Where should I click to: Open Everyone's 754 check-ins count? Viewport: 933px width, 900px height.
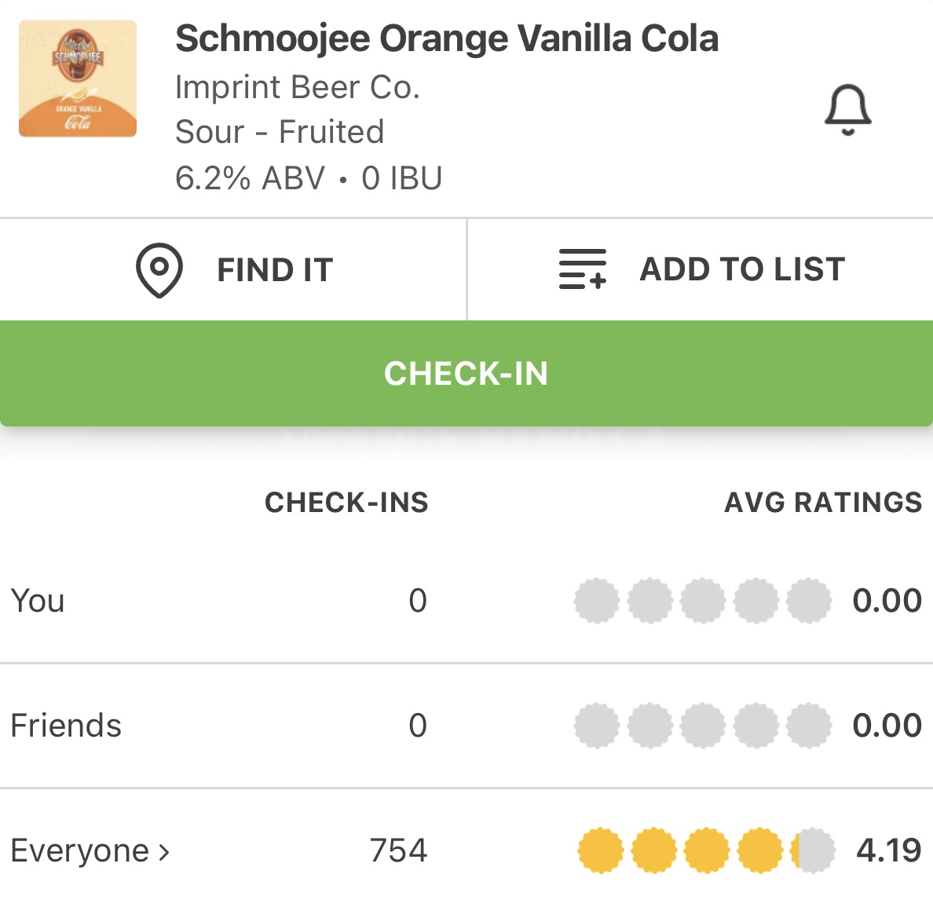tap(398, 851)
